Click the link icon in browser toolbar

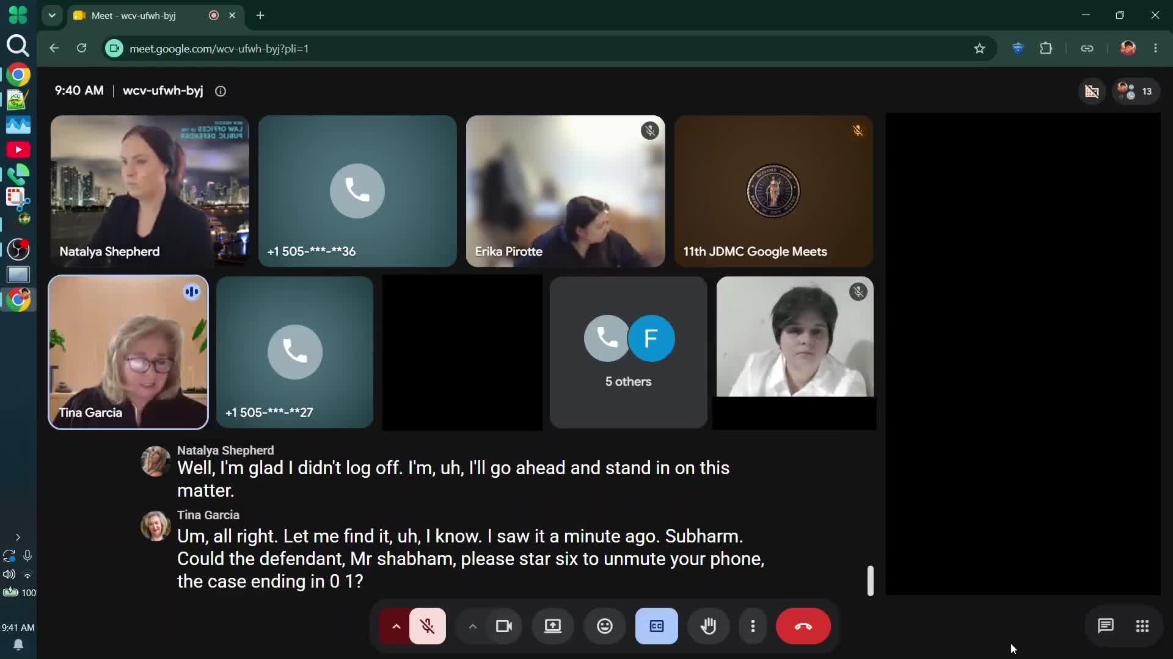pyautogui.click(x=1087, y=48)
